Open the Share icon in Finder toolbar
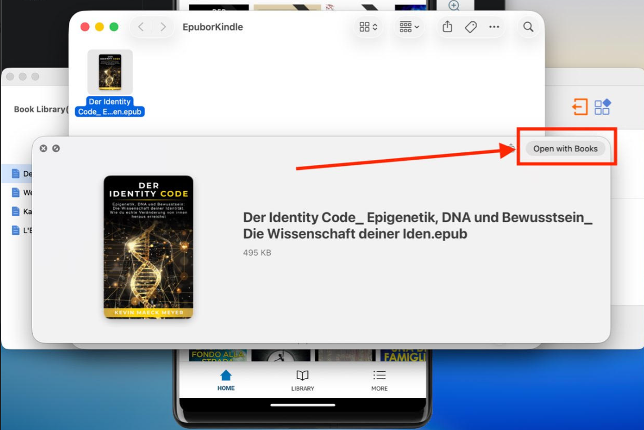Screen dimensions: 644x430 pos(447,27)
